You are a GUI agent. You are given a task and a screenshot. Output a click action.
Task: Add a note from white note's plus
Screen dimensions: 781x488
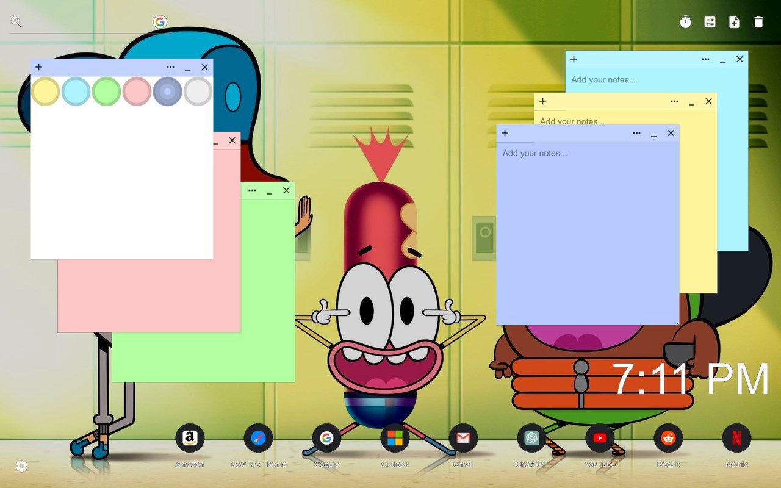pyautogui.click(x=38, y=67)
